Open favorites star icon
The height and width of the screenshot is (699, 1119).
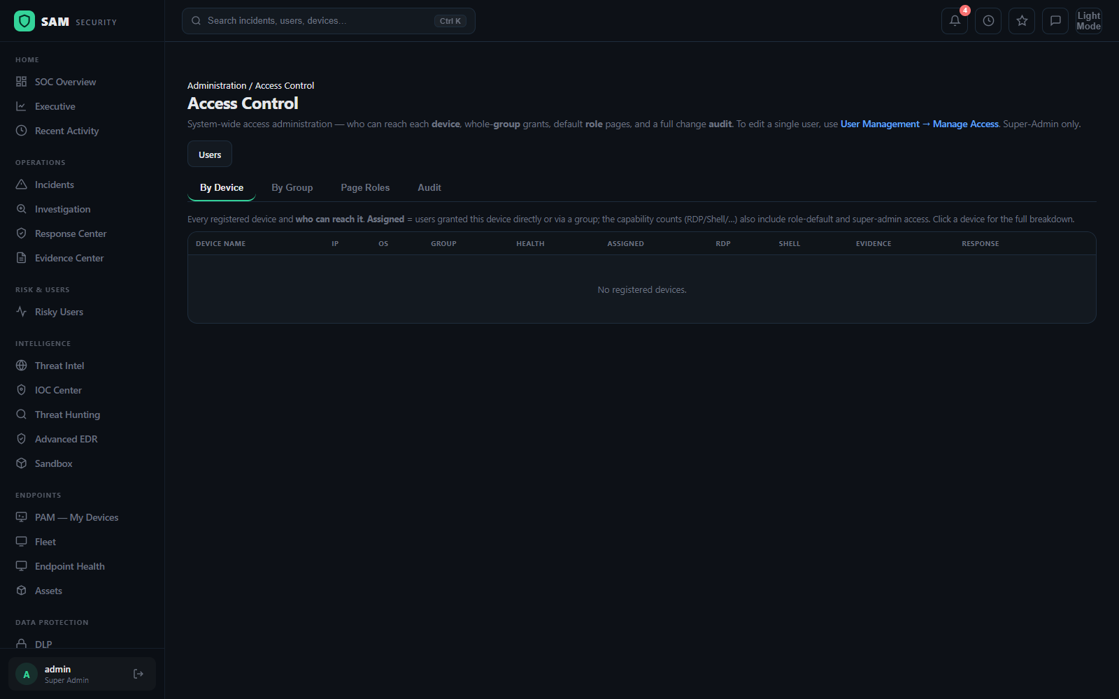click(1022, 21)
